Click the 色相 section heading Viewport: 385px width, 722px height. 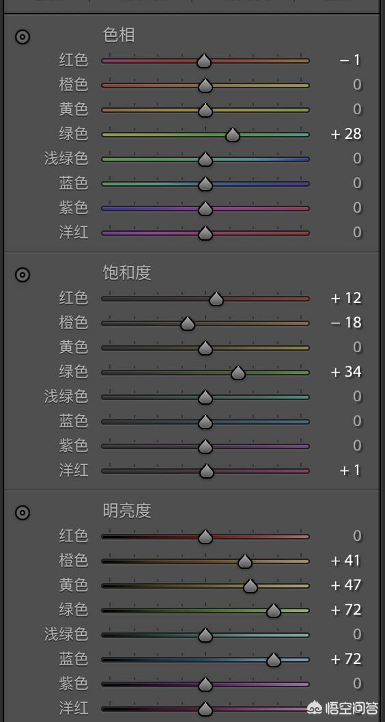[119, 36]
